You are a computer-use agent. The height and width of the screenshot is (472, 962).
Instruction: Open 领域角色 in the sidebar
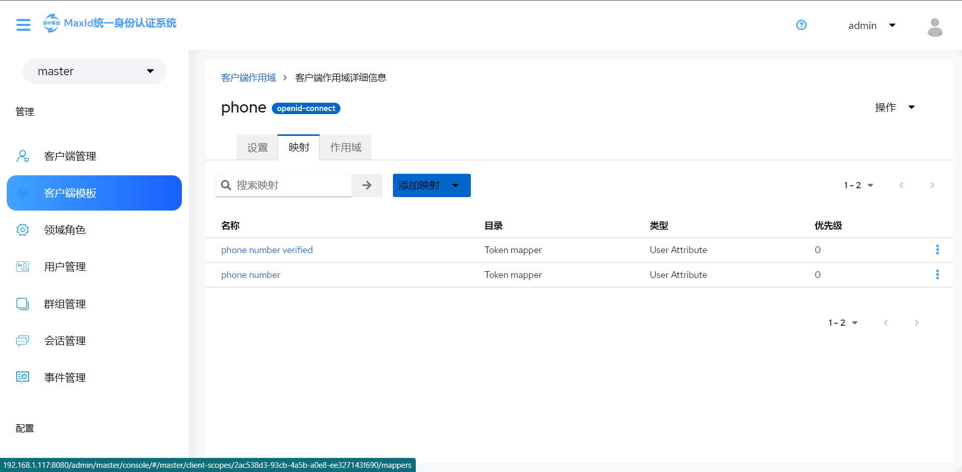94,230
